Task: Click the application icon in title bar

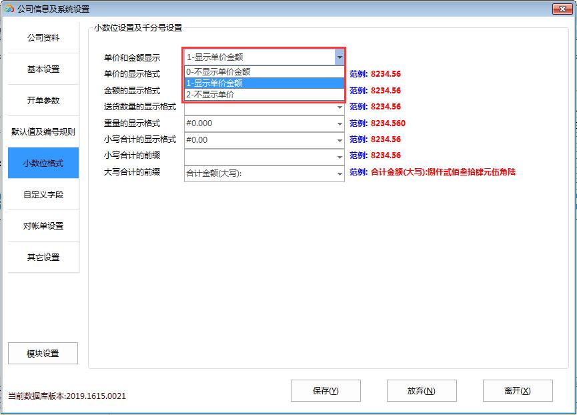Action: click(9, 9)
